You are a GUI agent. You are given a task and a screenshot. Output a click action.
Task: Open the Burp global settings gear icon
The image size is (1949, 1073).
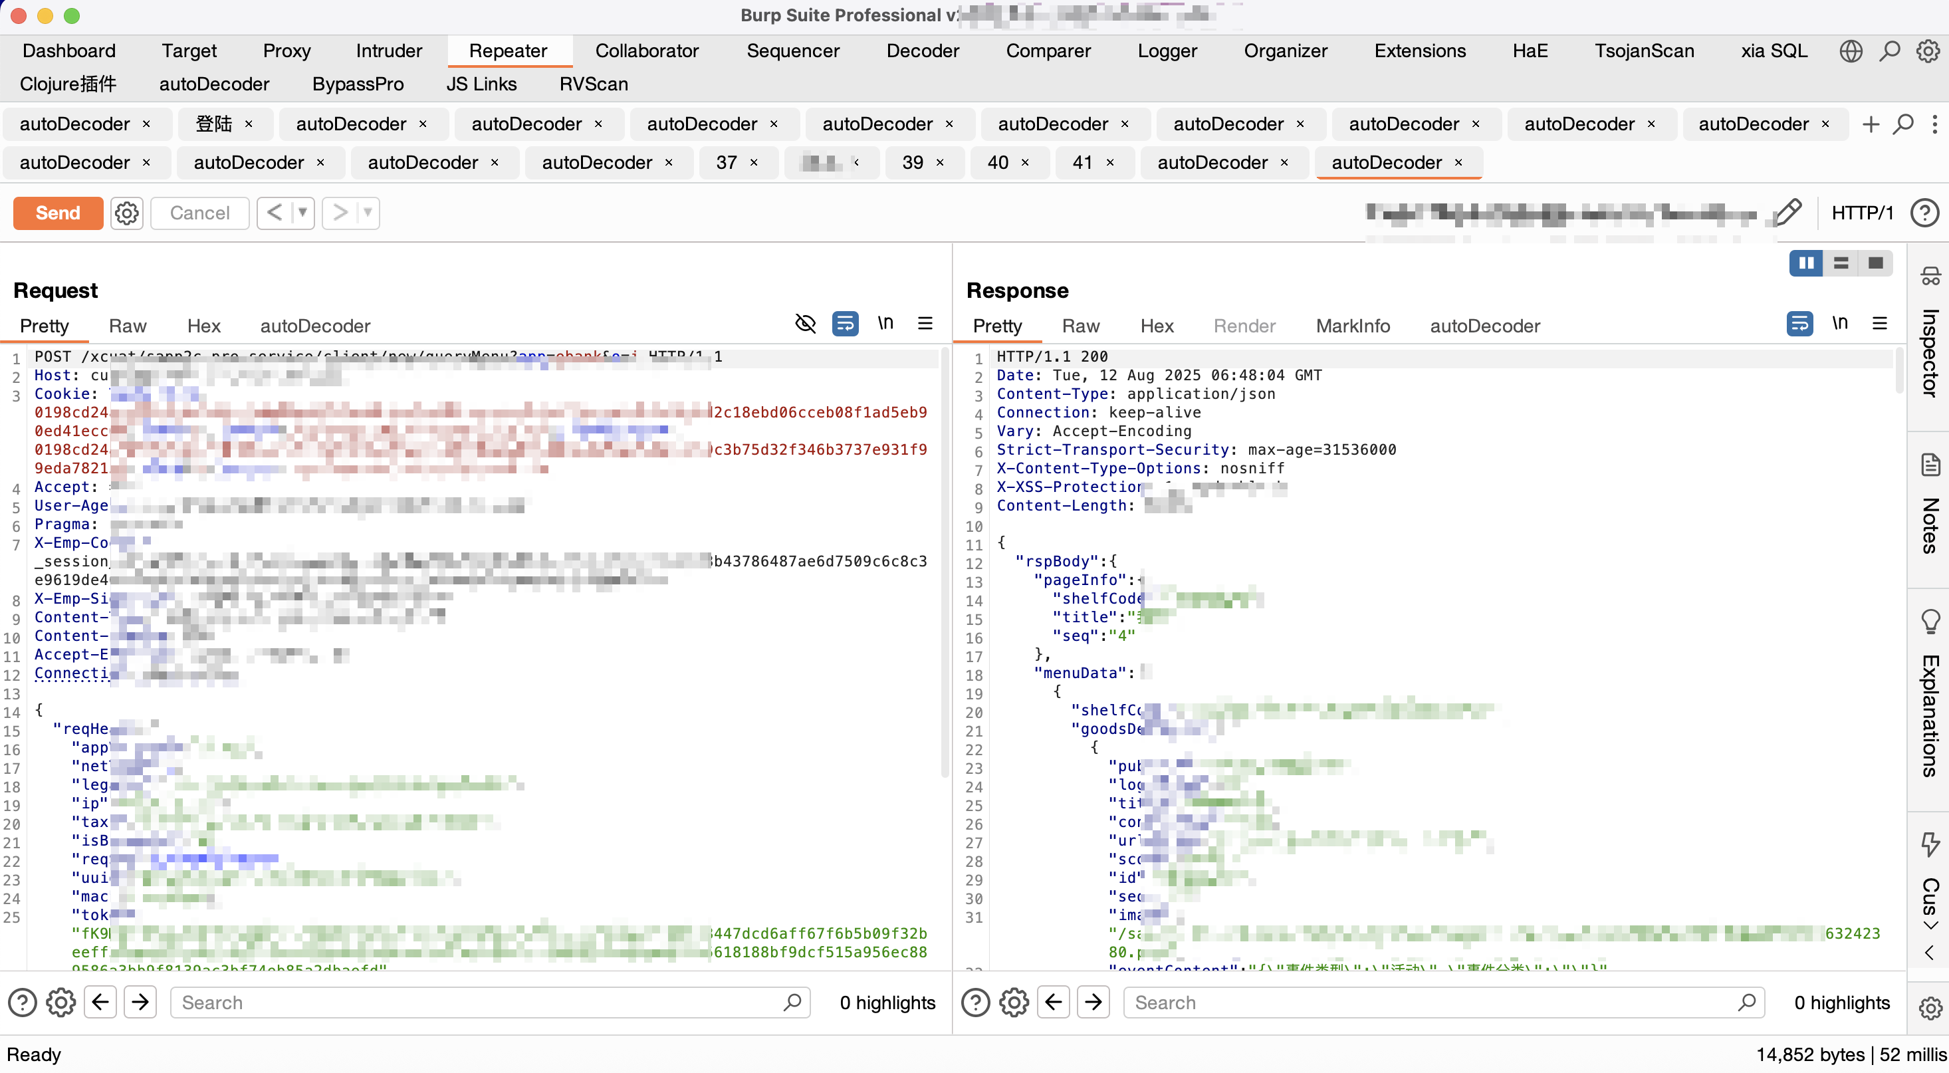[1928, 51]
